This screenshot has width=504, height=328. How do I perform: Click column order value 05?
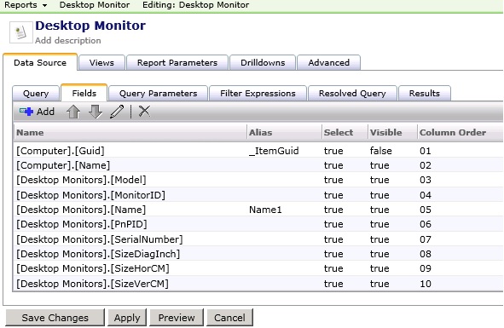pyautogui.click(x=426, y=210)
